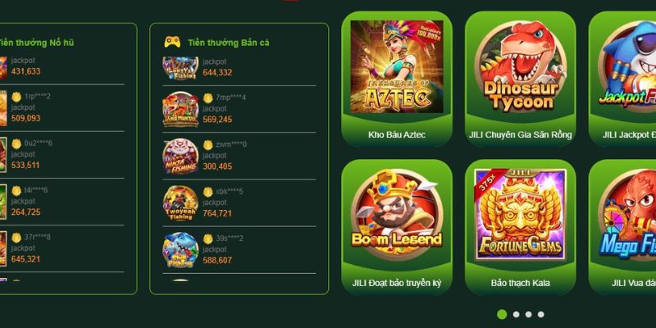Open the JILI Đoạt bảo truyền kỳ link
The image size is (656, 328).
[x=397, y=283]
